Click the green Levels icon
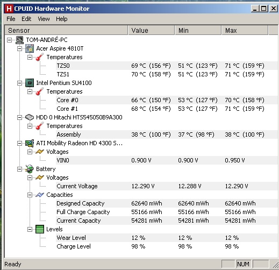Image resolution: width=279 pixels, height=270 pixels. [x=40, y=229]
